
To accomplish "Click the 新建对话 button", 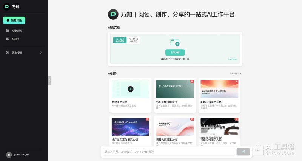I will [14, 20].
